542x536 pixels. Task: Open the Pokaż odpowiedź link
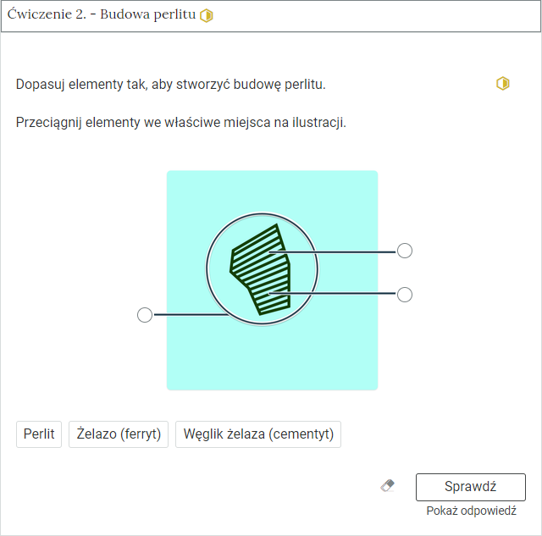tap(471, 511)
